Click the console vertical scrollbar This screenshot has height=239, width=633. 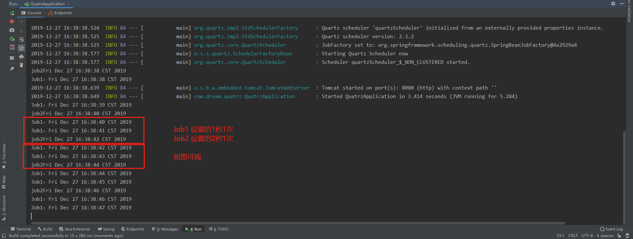pyautogui.click(x=624, y=177)
